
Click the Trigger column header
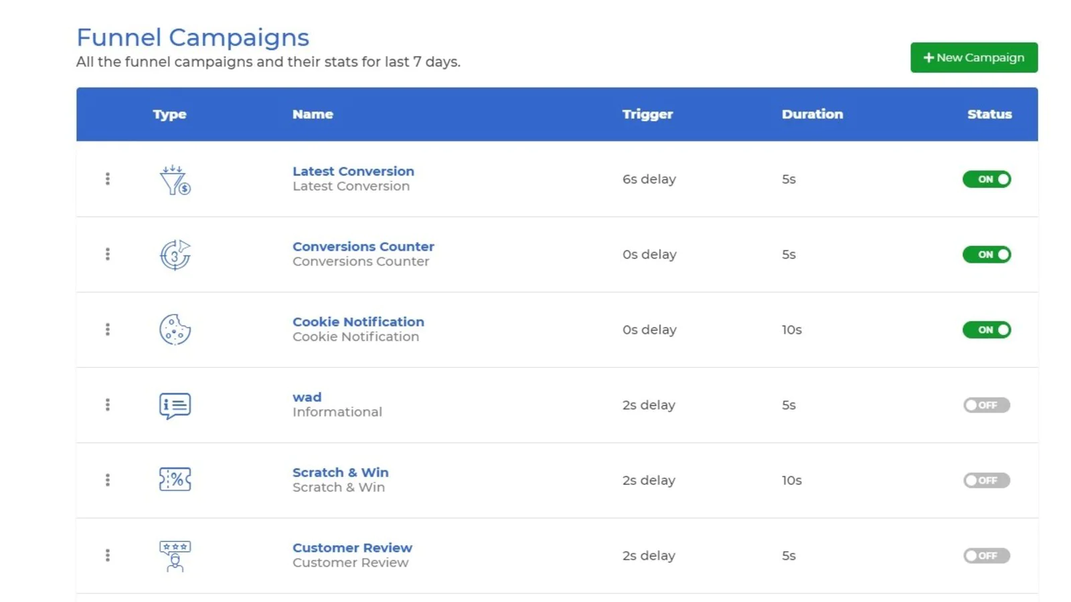pyautogui.click(x=647, y=114)
